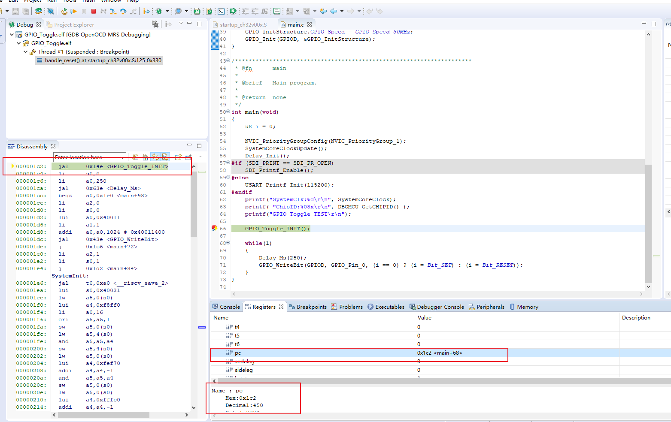
Task: Select the main.c editor tab
Action: tap(295, 24)
